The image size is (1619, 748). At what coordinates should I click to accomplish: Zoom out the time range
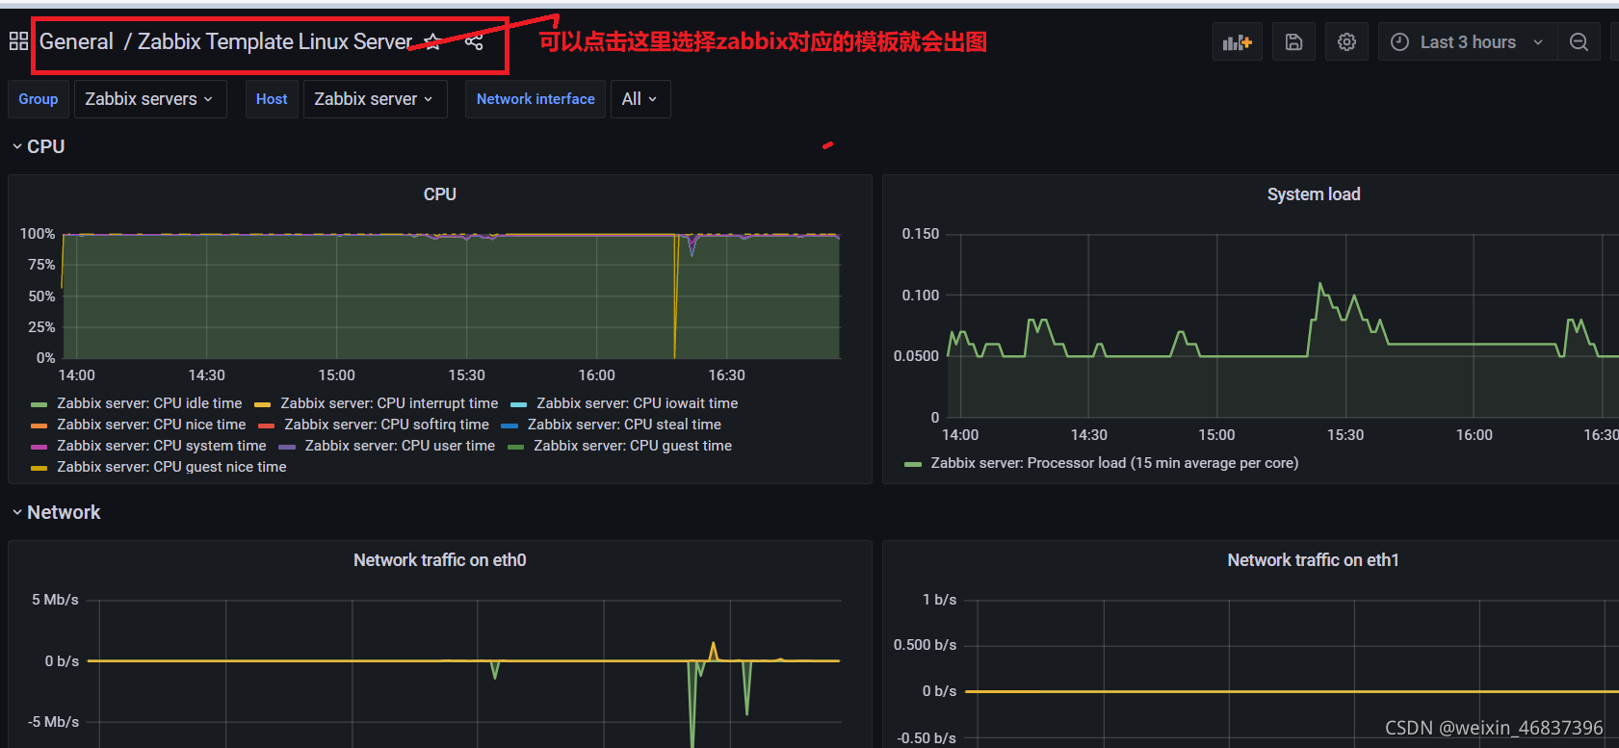click(x=1579, y=42)
